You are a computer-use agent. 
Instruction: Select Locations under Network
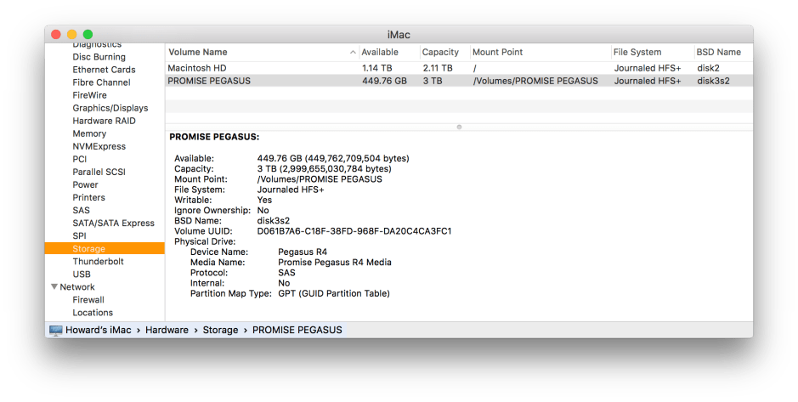click(x=93, y=312)
